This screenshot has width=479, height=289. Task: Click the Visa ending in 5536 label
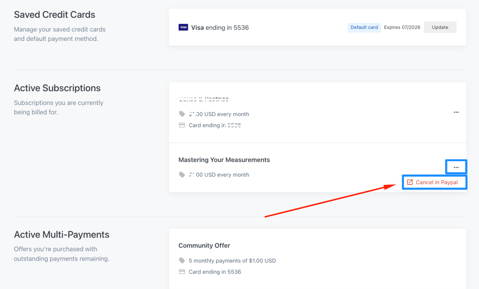coord(220,28)
